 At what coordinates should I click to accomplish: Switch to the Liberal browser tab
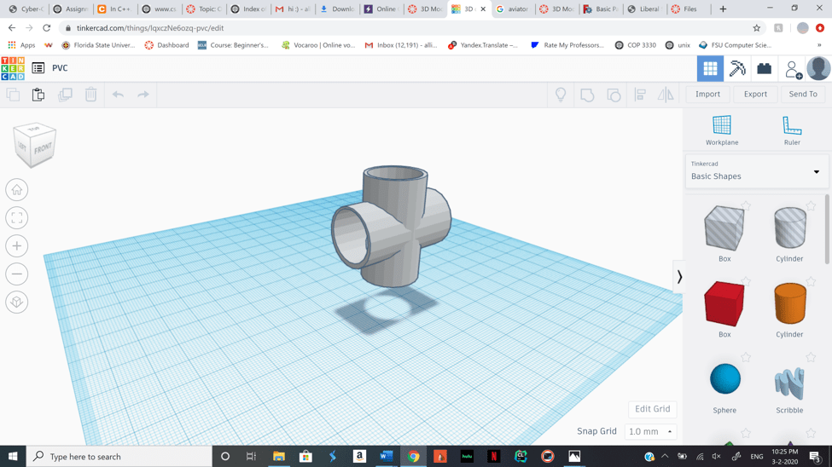(x=643, y=9)
